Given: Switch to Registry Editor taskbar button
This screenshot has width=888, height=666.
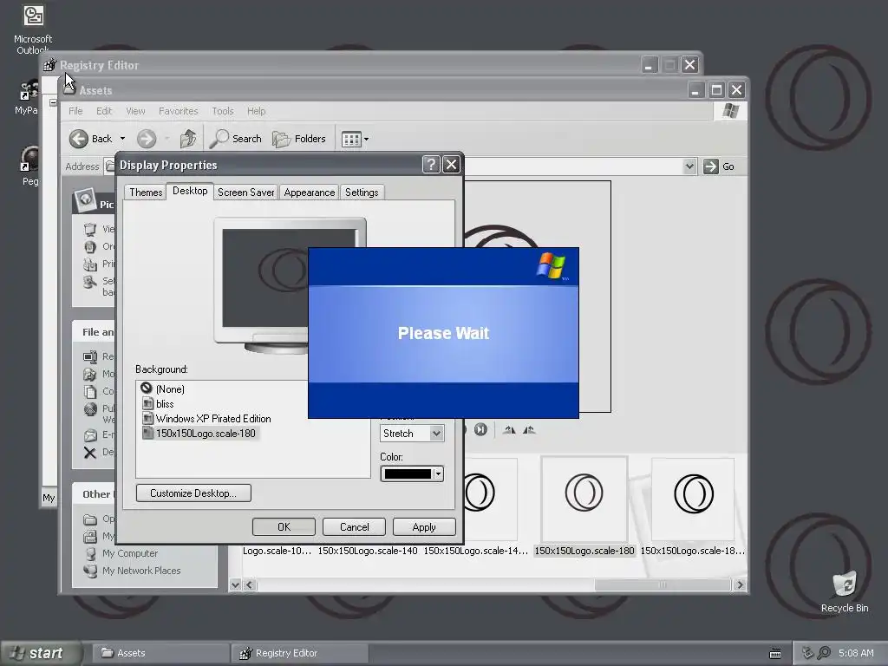Looking at the screenshot, I should [300, 653].
